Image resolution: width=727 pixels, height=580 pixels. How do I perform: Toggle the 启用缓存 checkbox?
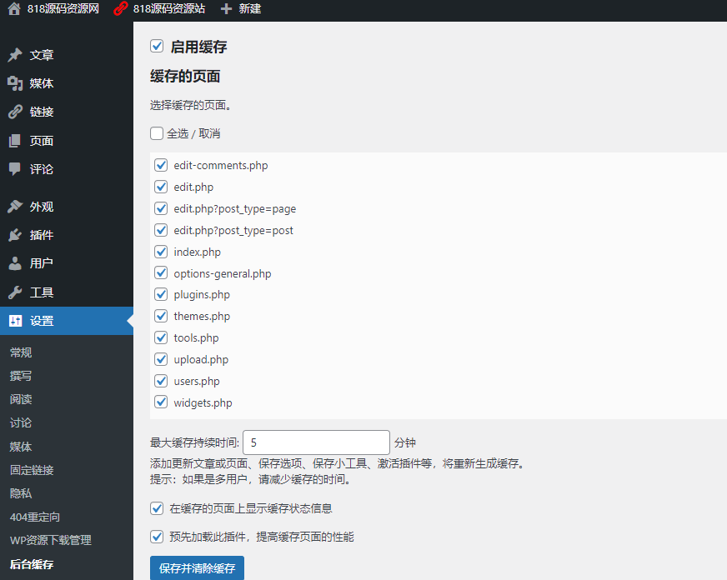[x=157, y=46]
